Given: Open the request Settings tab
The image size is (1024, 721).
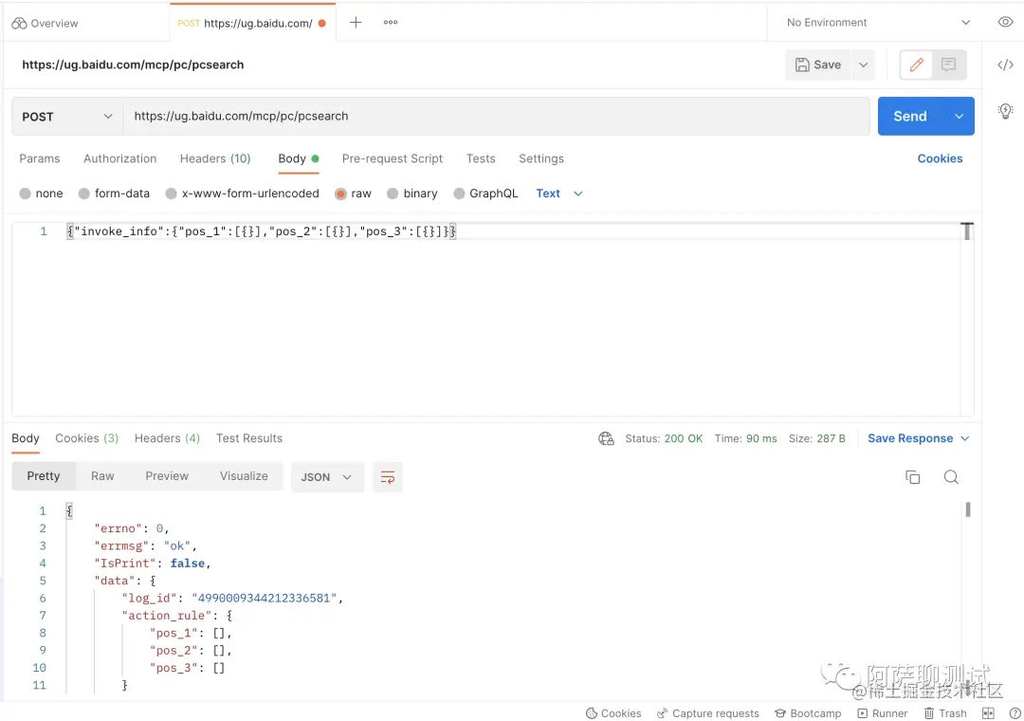Looking at the screenshot, I should [541, 158].
